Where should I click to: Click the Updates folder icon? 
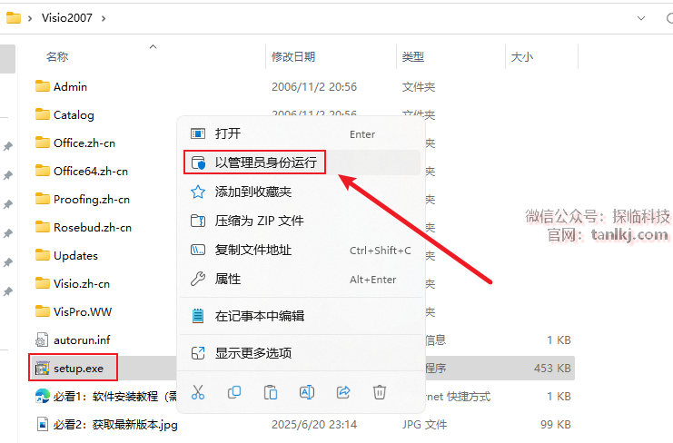(42, 255)
